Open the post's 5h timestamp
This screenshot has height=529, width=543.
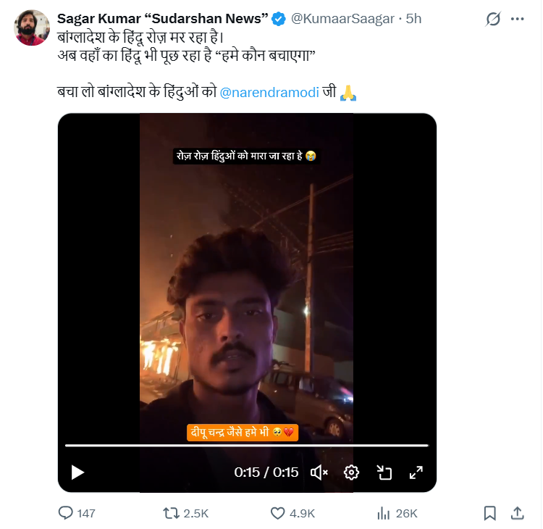pyautogui.click(x=413, y=19)
